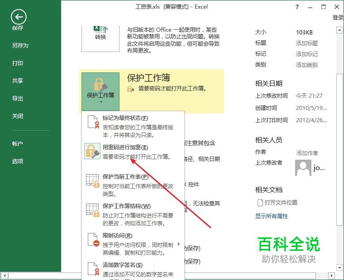Click 添加标记 field
This screenshot has width=344, height=280.
307,54
